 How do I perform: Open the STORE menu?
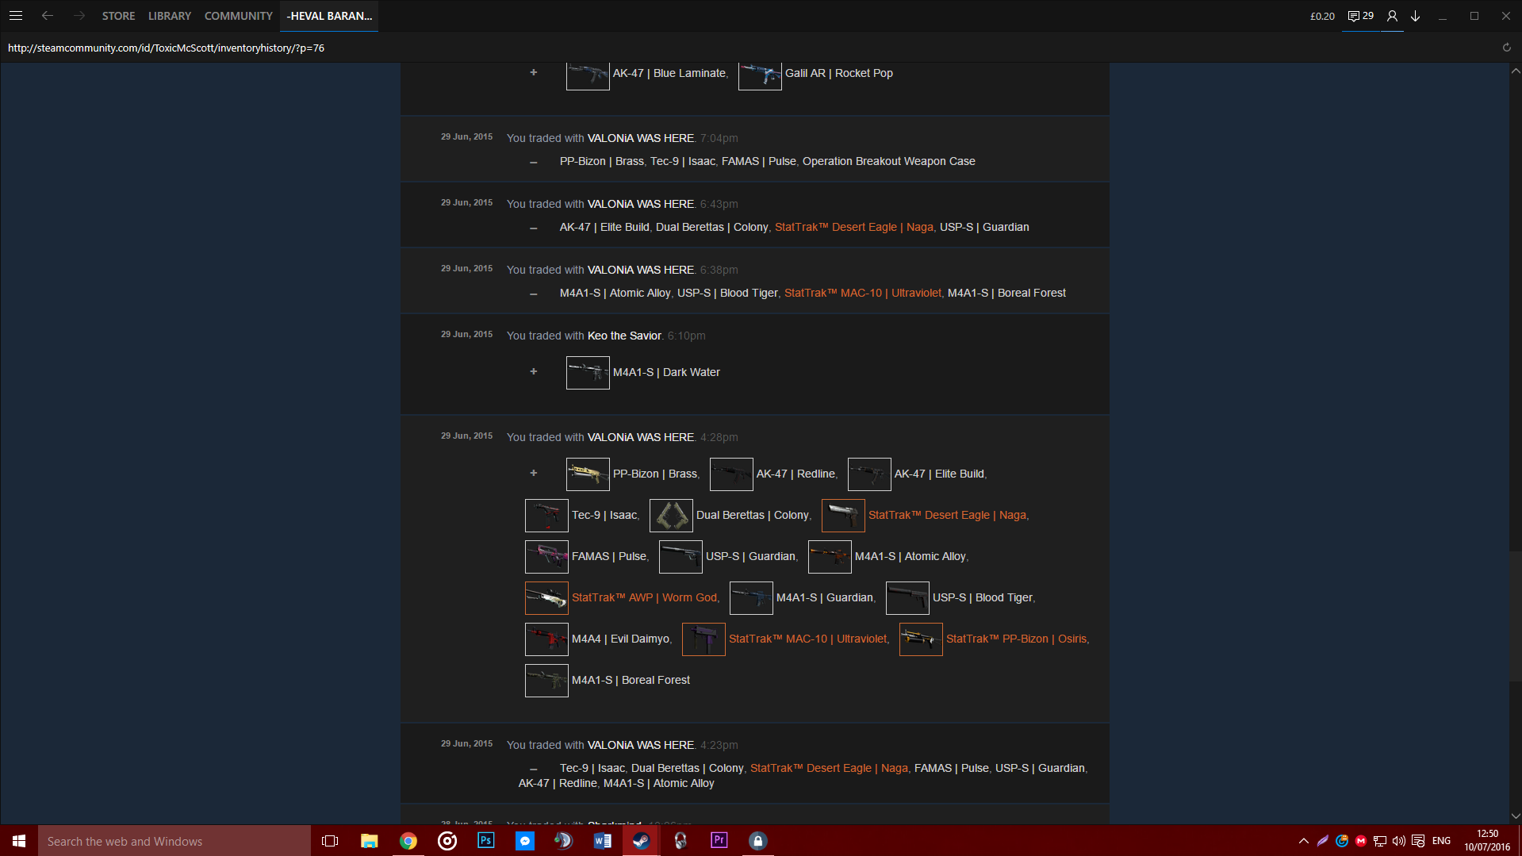118,16
